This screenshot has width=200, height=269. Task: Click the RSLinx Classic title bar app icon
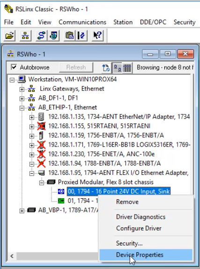8,9
